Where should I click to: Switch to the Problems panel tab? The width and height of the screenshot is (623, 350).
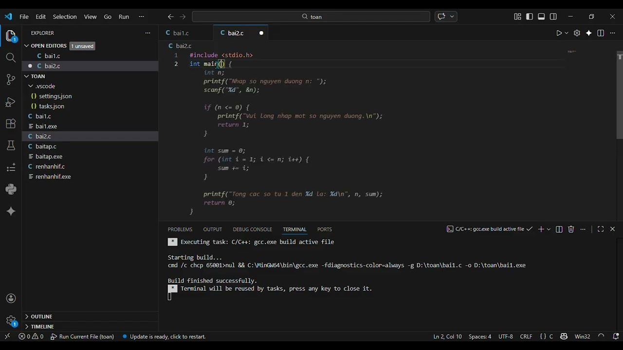(x=180, y=229)
